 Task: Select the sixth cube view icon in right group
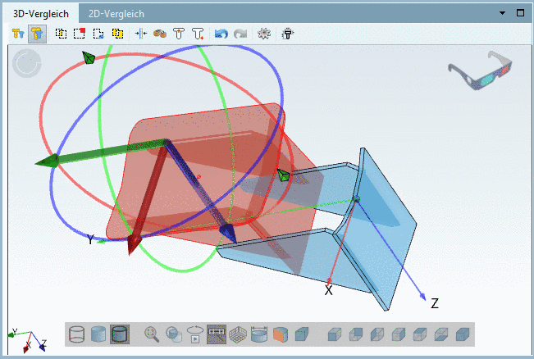441,334
